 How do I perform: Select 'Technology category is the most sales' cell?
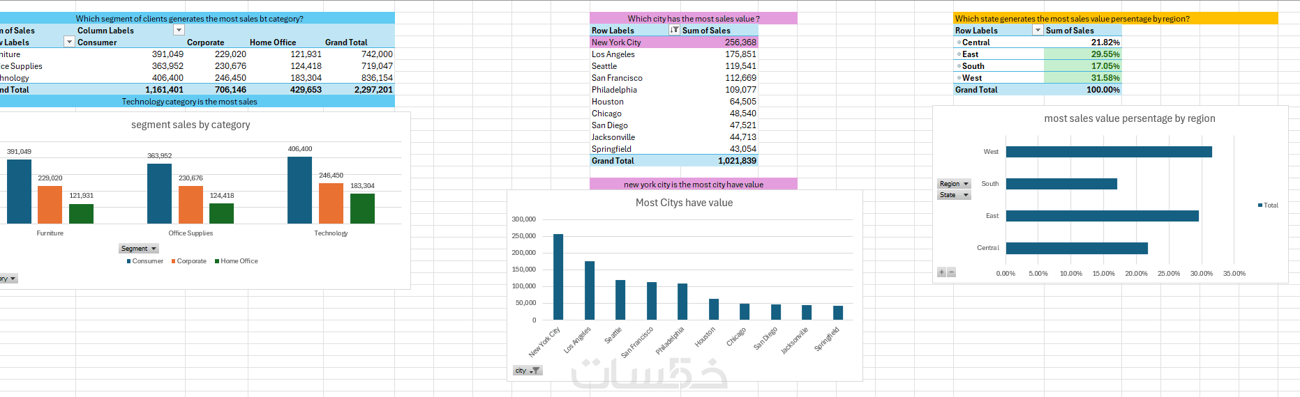click(x=190, y=102)
